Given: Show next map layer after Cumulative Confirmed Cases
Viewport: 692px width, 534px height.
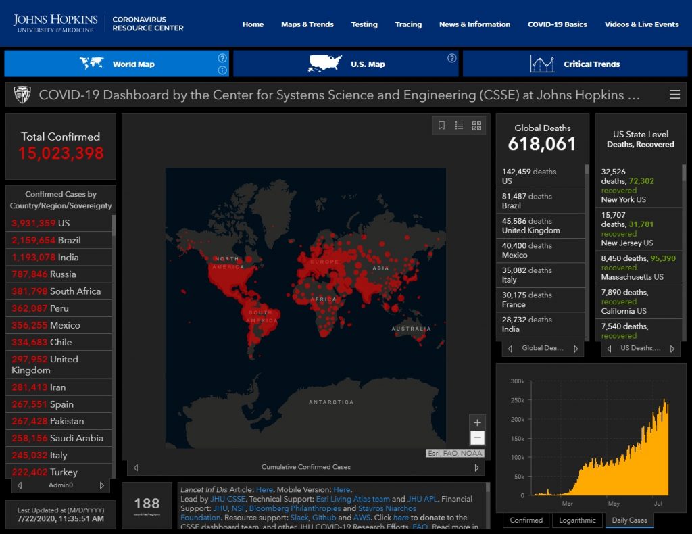Looking at the screenshot, I should [x=476, y=468].
